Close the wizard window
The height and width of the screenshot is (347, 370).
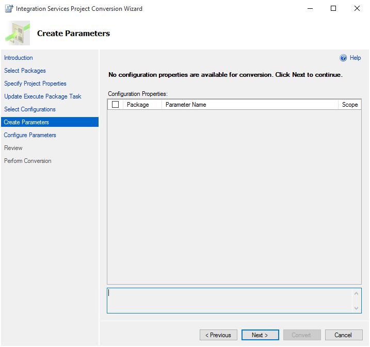357,8
